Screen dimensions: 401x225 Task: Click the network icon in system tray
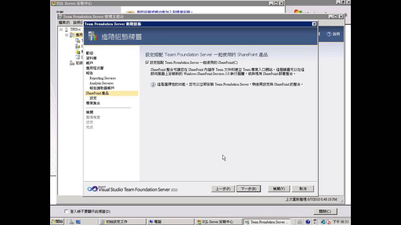(323, 222)
